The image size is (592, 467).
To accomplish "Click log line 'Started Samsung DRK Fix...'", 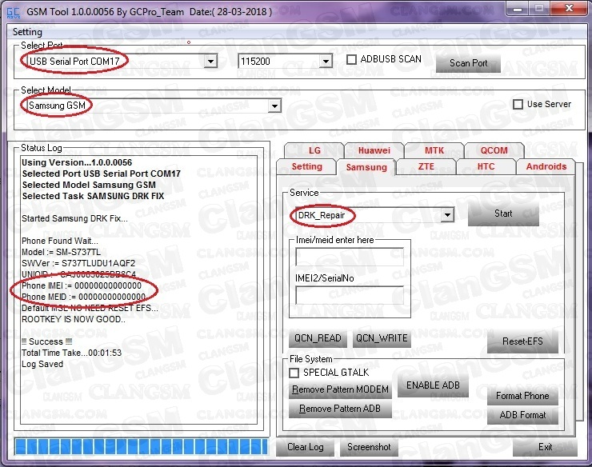I will [74, 218].
